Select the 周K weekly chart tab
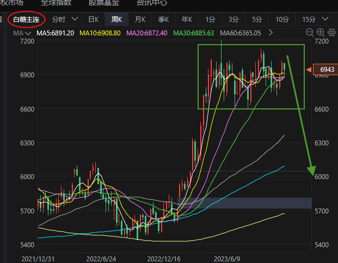Image resolution: width=338 pixels, height=263 pixels. coord(116,20)
